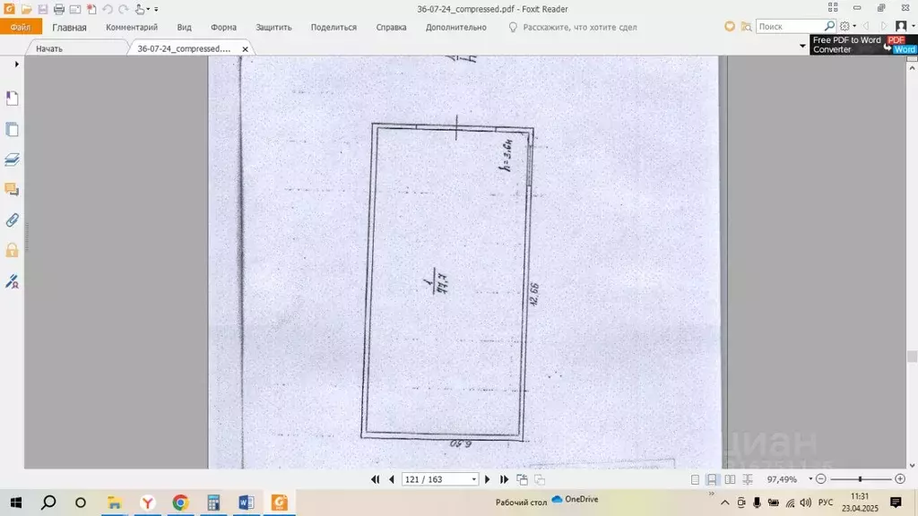Open the dropdown arrow beside the search gear
This screenshot has width=918, height=516.
tap(854, 26)
